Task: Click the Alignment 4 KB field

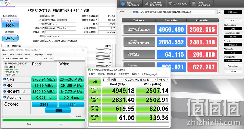Action: click(x=233, y=53)
